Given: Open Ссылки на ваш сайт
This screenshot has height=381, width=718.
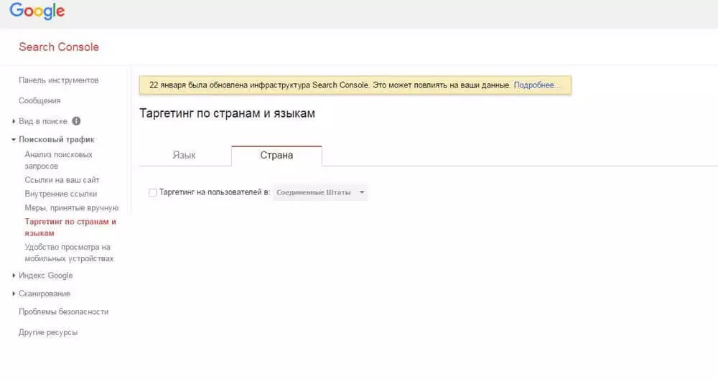Looking at the screenshot, I should tap(62, 180).
